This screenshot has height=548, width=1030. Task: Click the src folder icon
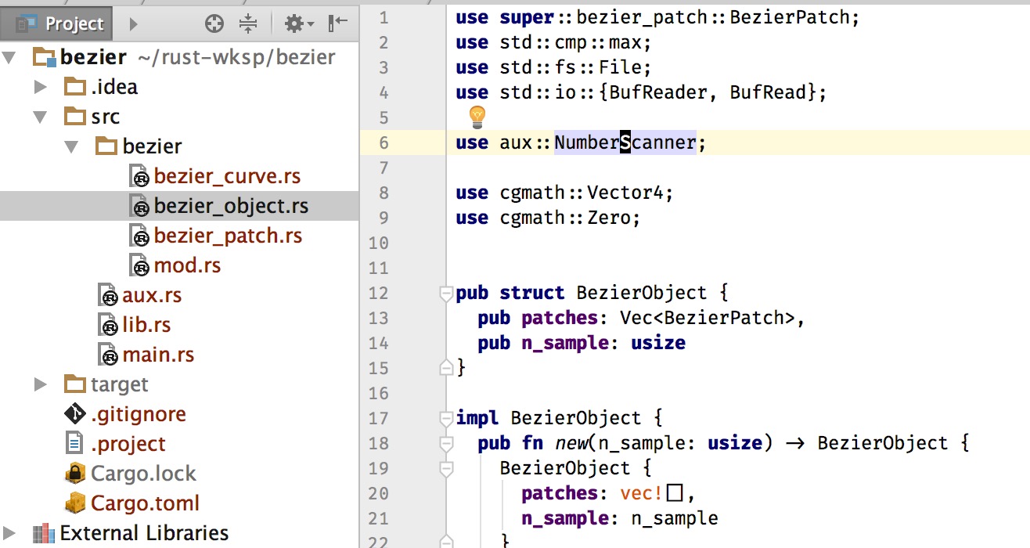click(75, 116)
